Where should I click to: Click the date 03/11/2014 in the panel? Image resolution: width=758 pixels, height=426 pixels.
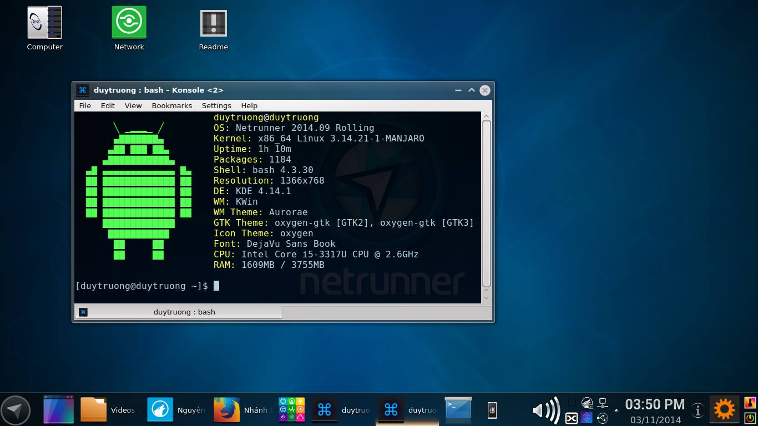coord(655,420)
